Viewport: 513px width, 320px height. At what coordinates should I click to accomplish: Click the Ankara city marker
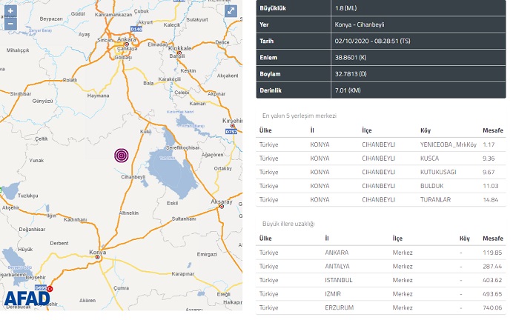126,44
